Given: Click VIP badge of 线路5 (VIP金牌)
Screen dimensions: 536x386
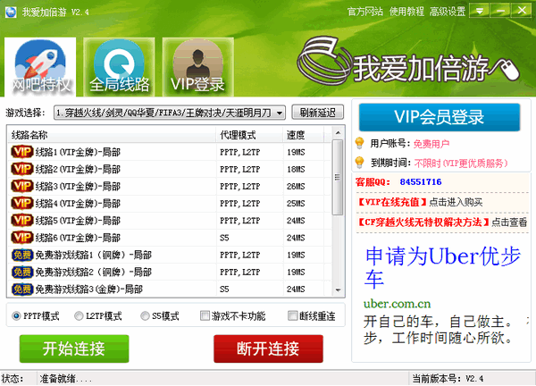Looking at the screenshot, I should pyautogui.click(x=22, y=220).
